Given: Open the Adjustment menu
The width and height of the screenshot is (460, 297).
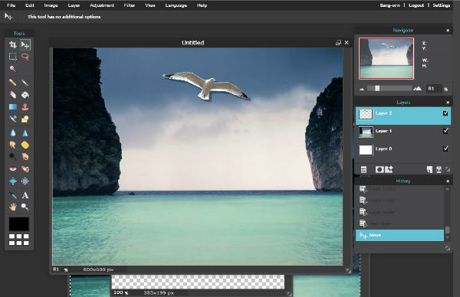Looking at the screenshot, I should [x=102, y=5].
